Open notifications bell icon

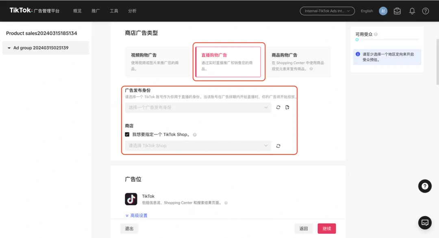coord(412,11)
